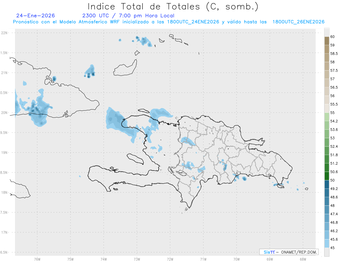
Task: Click the latitude axis label "20N"
Action: click(5, 113)
